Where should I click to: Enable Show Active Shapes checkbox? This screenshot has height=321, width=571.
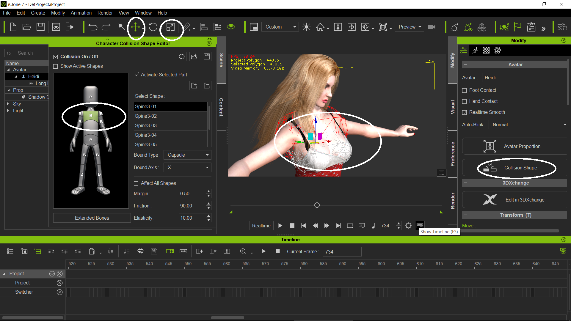56,66
